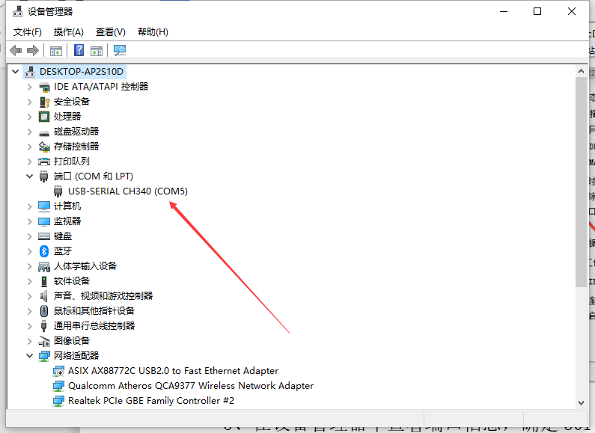
Task: Open the 操作(A) menu
Action: (69, 32)
